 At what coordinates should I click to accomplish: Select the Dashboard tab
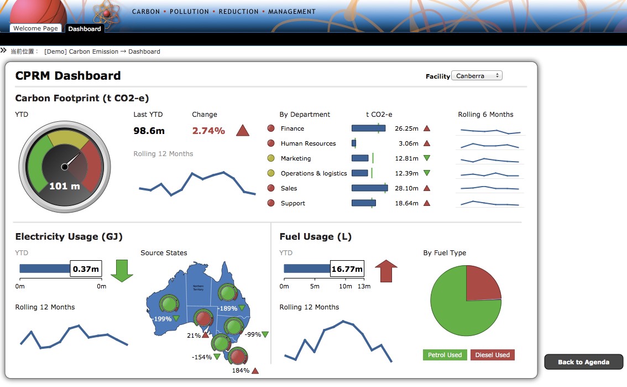[x=85, y=29]
